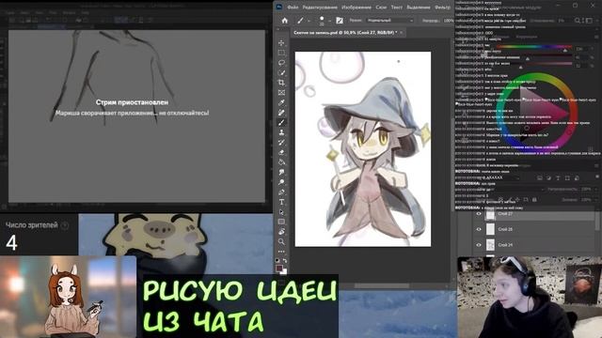Select the Lasso tool
The image size is (602, 338).
[281, 63]
